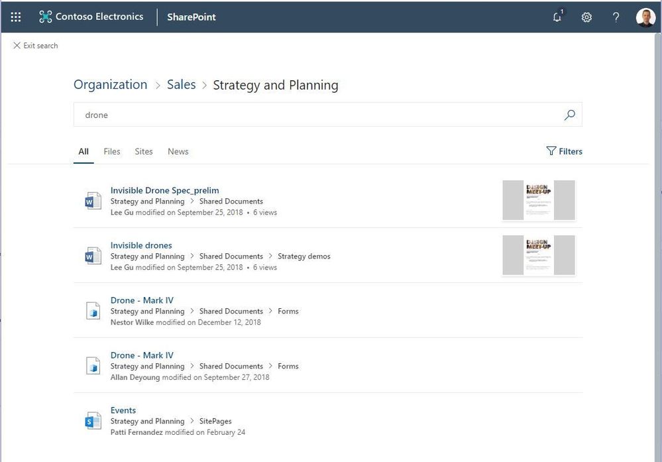Switch to the News tab
The width and height of the screenshot is (662, 462).
tap(178, 151)
